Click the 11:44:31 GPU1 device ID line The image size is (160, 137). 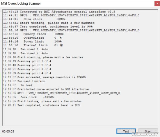pyautogui.click(x=71, y=15)
